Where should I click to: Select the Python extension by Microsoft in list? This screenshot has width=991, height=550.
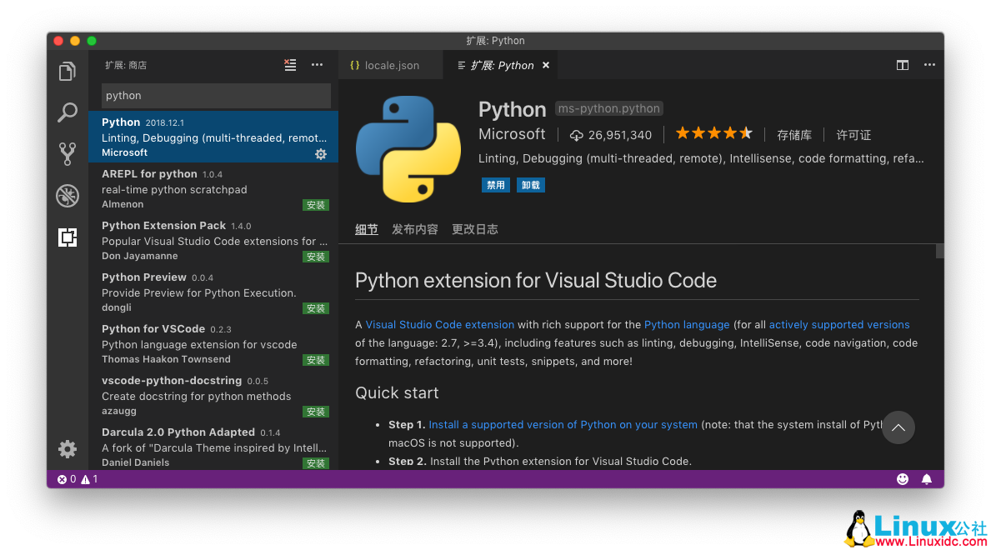click(213, 137)
